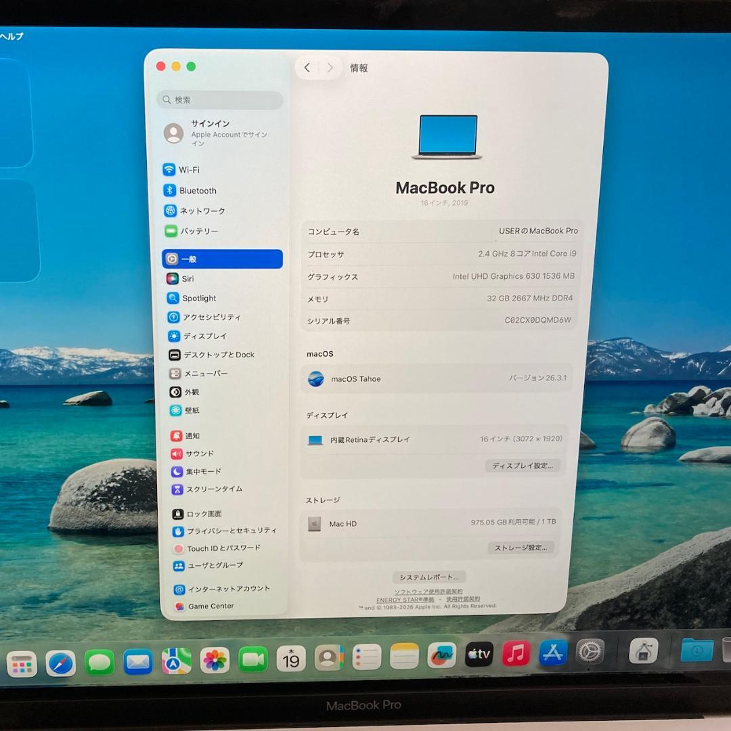Open FaceTime from the Dock

pyautogui.click(x=253, y=659)
